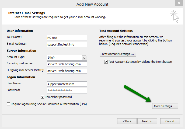Uncheck Test Account Settings by clicking Next
Viewport: 185px width, 129px height.
click(106, 62)
